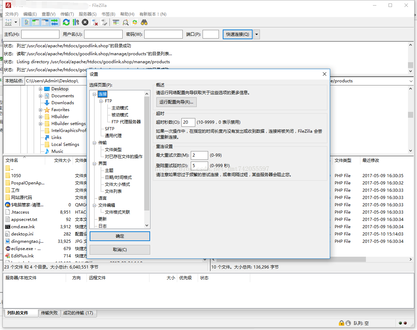Screen dimensions: 417x330
Task: Open the 快速连接 history dropdown arrow
Action: pyautogui.click(x=256, y=34)
